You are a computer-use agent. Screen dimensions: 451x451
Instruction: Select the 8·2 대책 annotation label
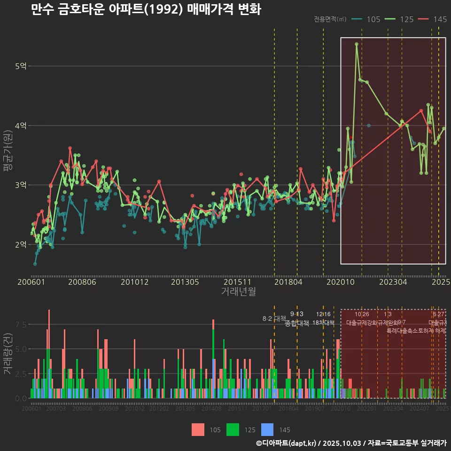click(x=274, y=319)
